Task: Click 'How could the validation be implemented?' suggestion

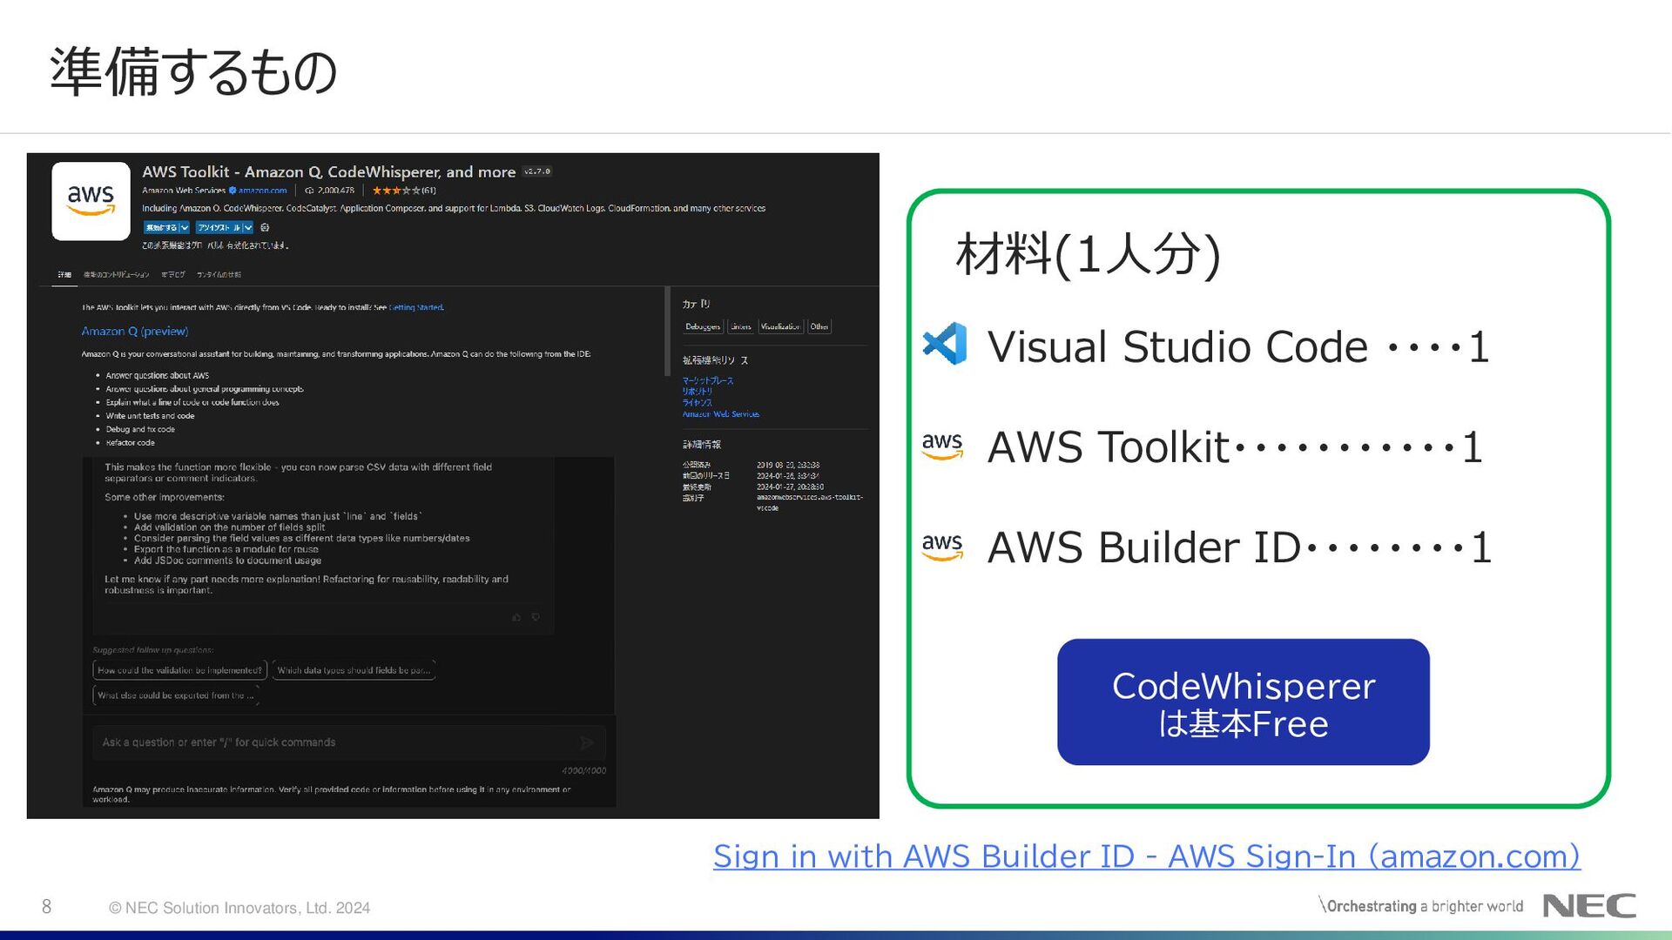Action: pyautogui.click(x=179, y=670)
